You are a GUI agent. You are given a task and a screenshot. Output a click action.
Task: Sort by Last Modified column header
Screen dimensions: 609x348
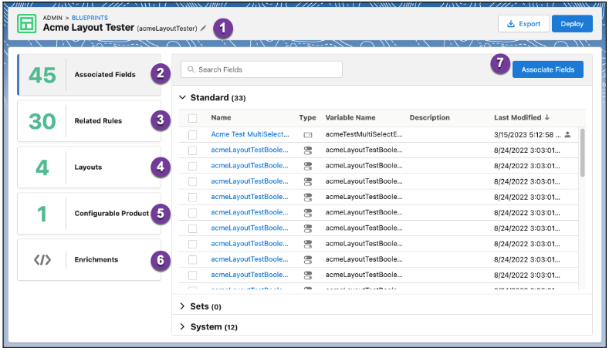click(517, 117)
